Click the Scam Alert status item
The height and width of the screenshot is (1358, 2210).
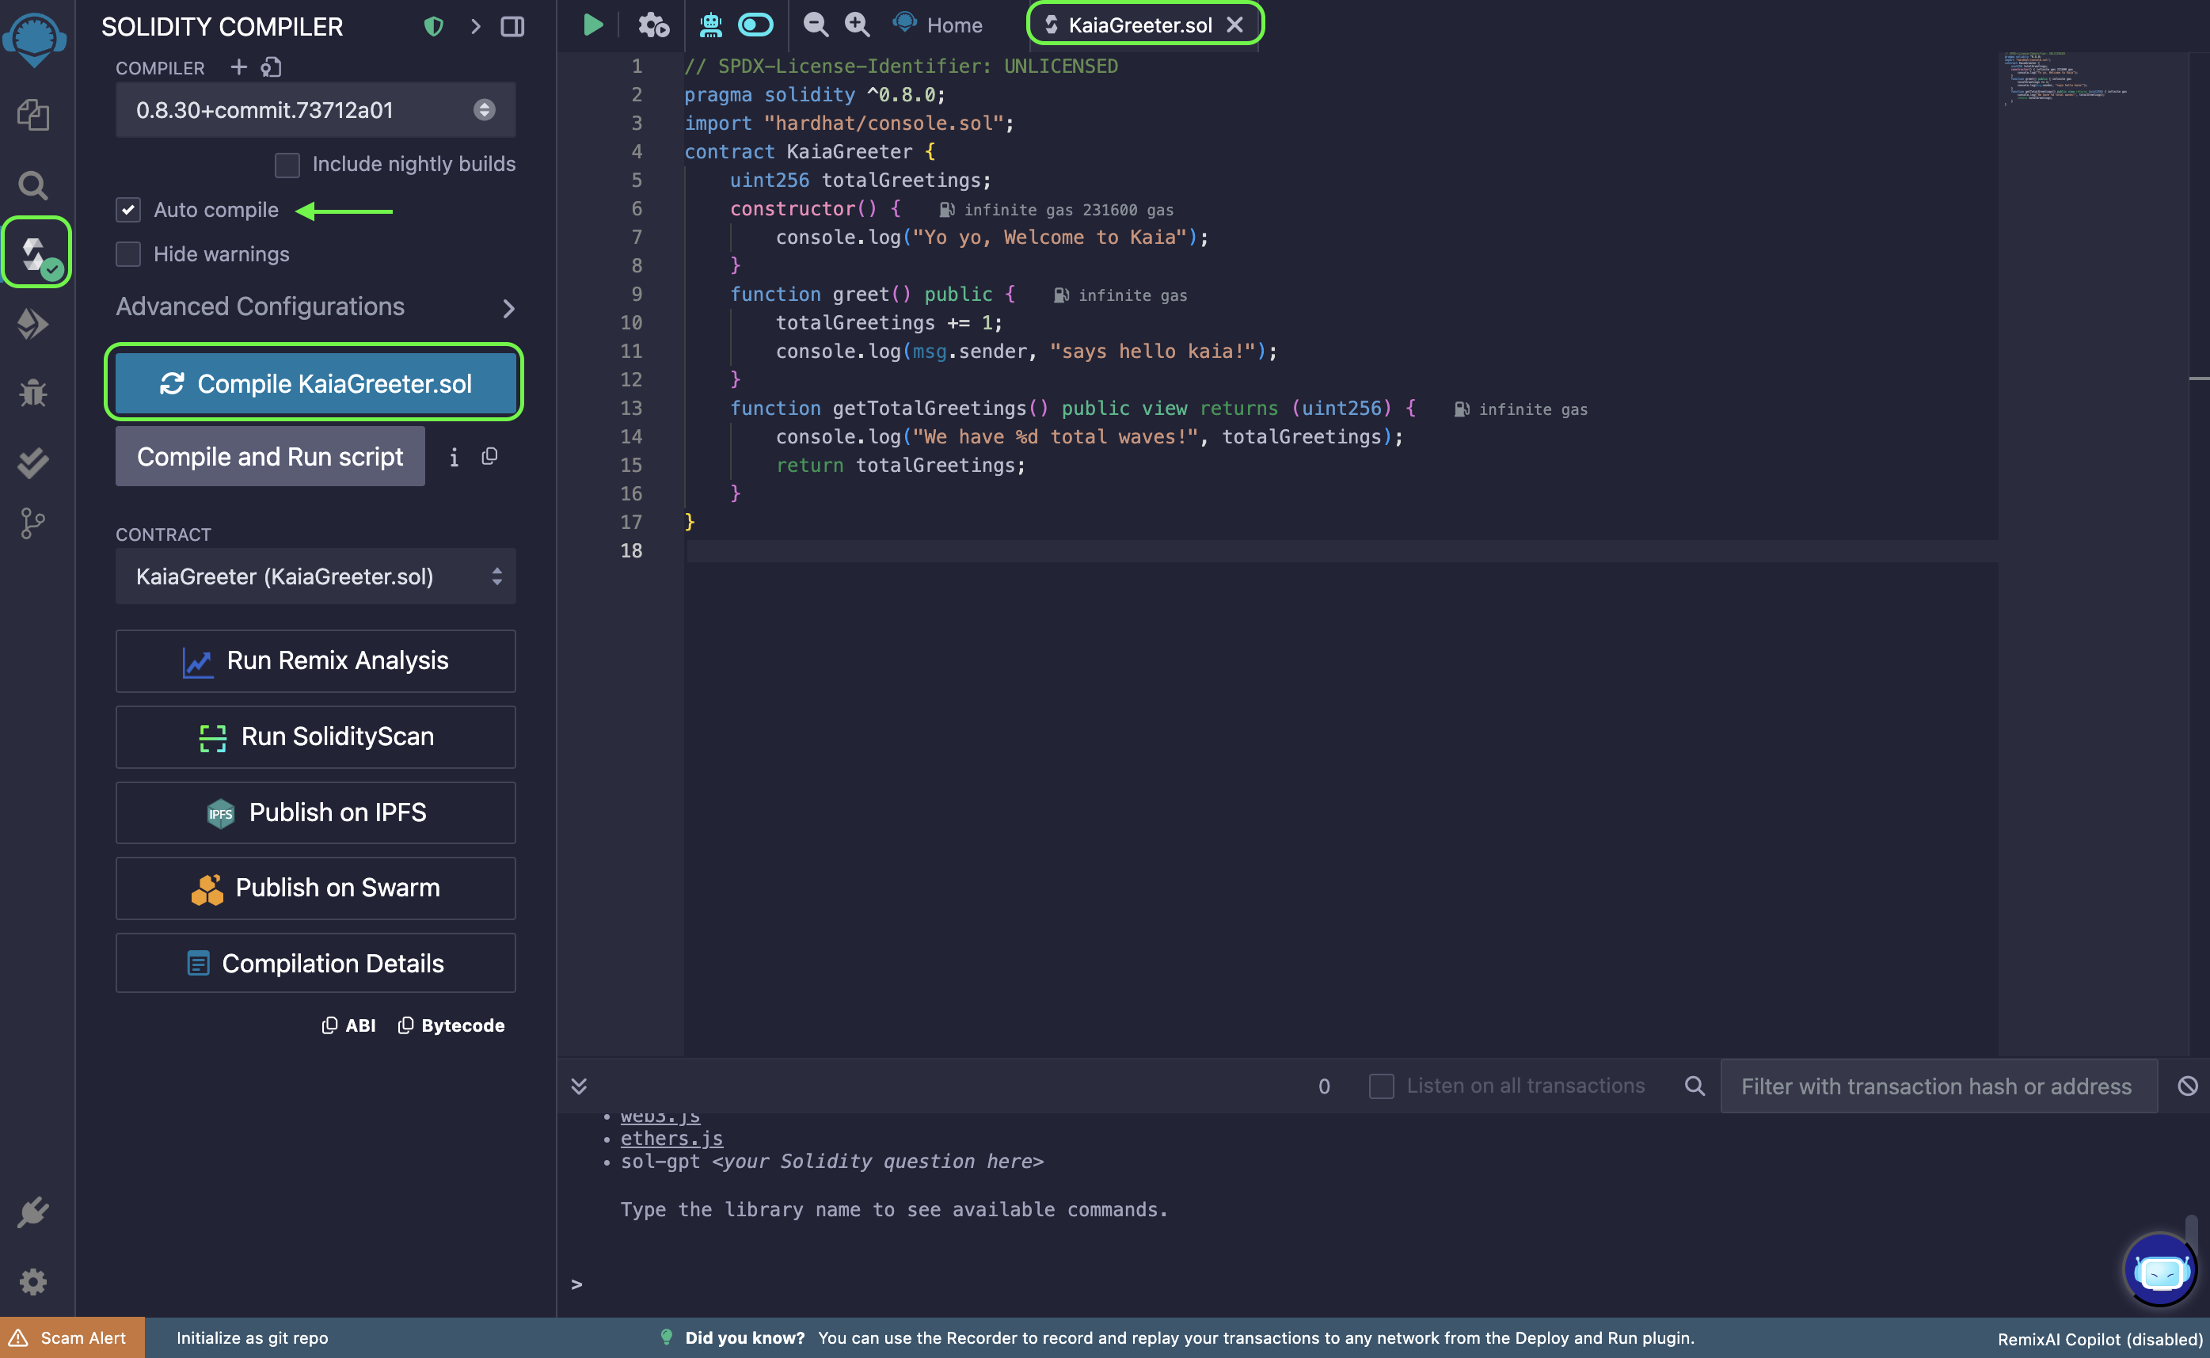coord(72,1338)
